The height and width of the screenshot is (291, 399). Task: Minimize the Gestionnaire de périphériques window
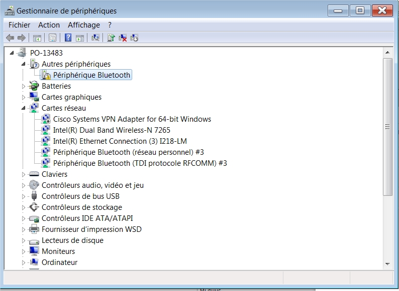point(338,11)
